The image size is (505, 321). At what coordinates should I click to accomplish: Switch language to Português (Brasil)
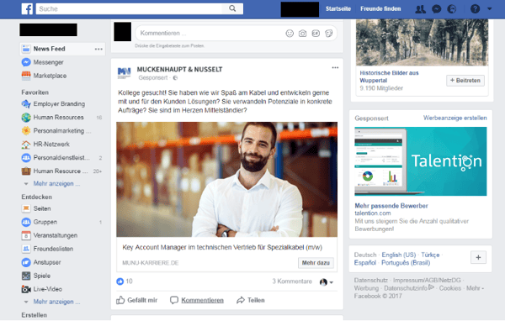[x=406, y=263]
